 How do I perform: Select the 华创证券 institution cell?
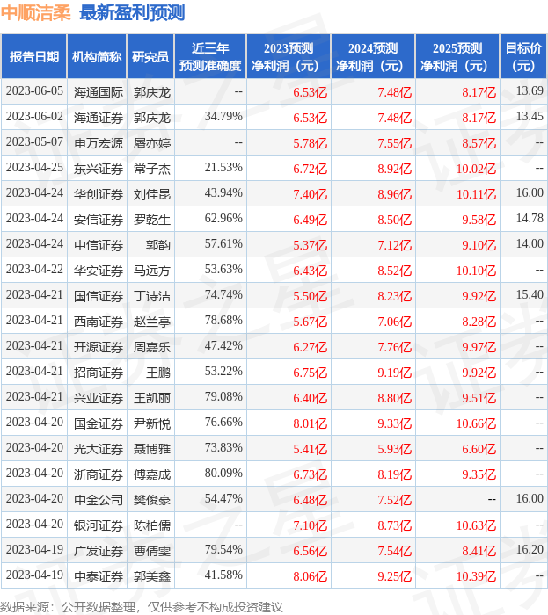pyautogui.click(x=99, y=194)
